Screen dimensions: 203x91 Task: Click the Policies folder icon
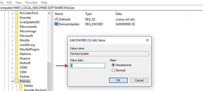(x=16, y=81)
